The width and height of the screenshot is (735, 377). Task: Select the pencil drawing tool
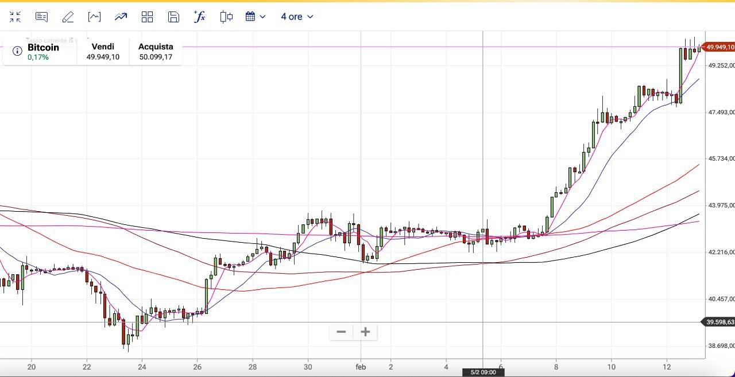click(68, 17)
